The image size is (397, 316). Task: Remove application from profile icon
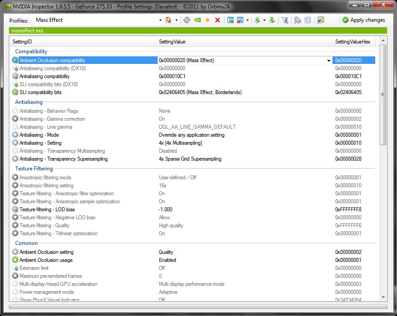240,20
